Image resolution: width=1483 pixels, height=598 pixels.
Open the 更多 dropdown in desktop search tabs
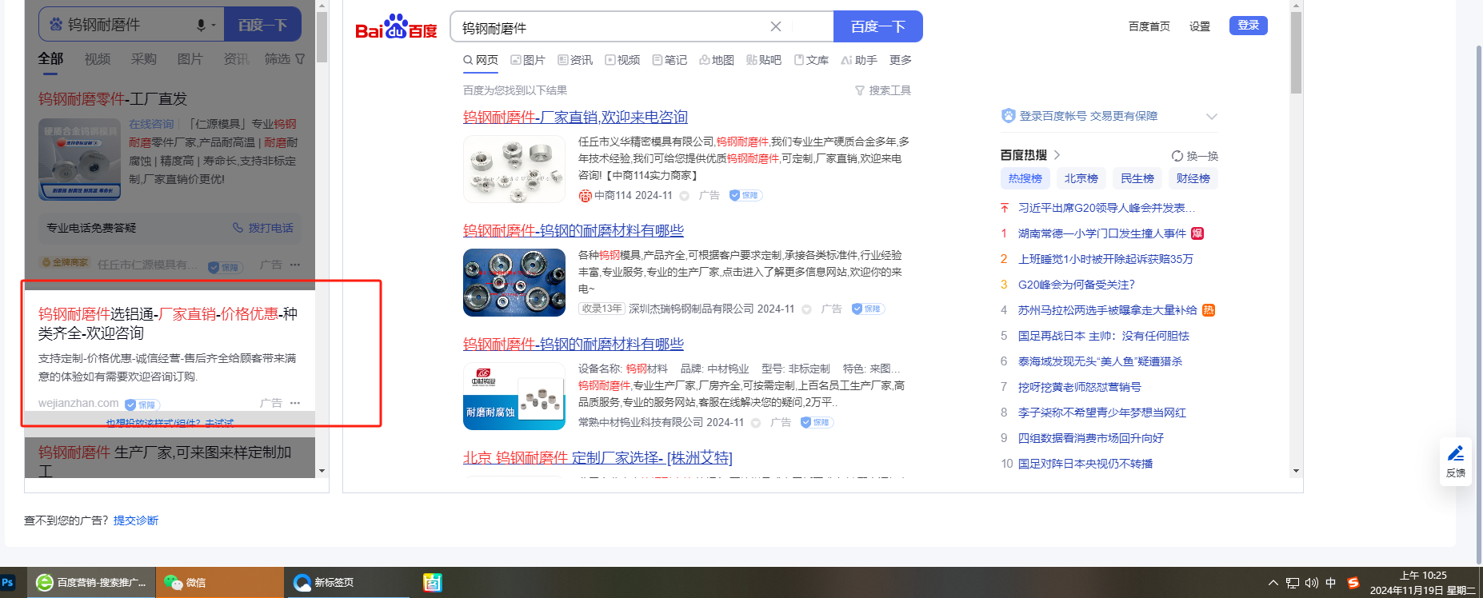(901, 60)
